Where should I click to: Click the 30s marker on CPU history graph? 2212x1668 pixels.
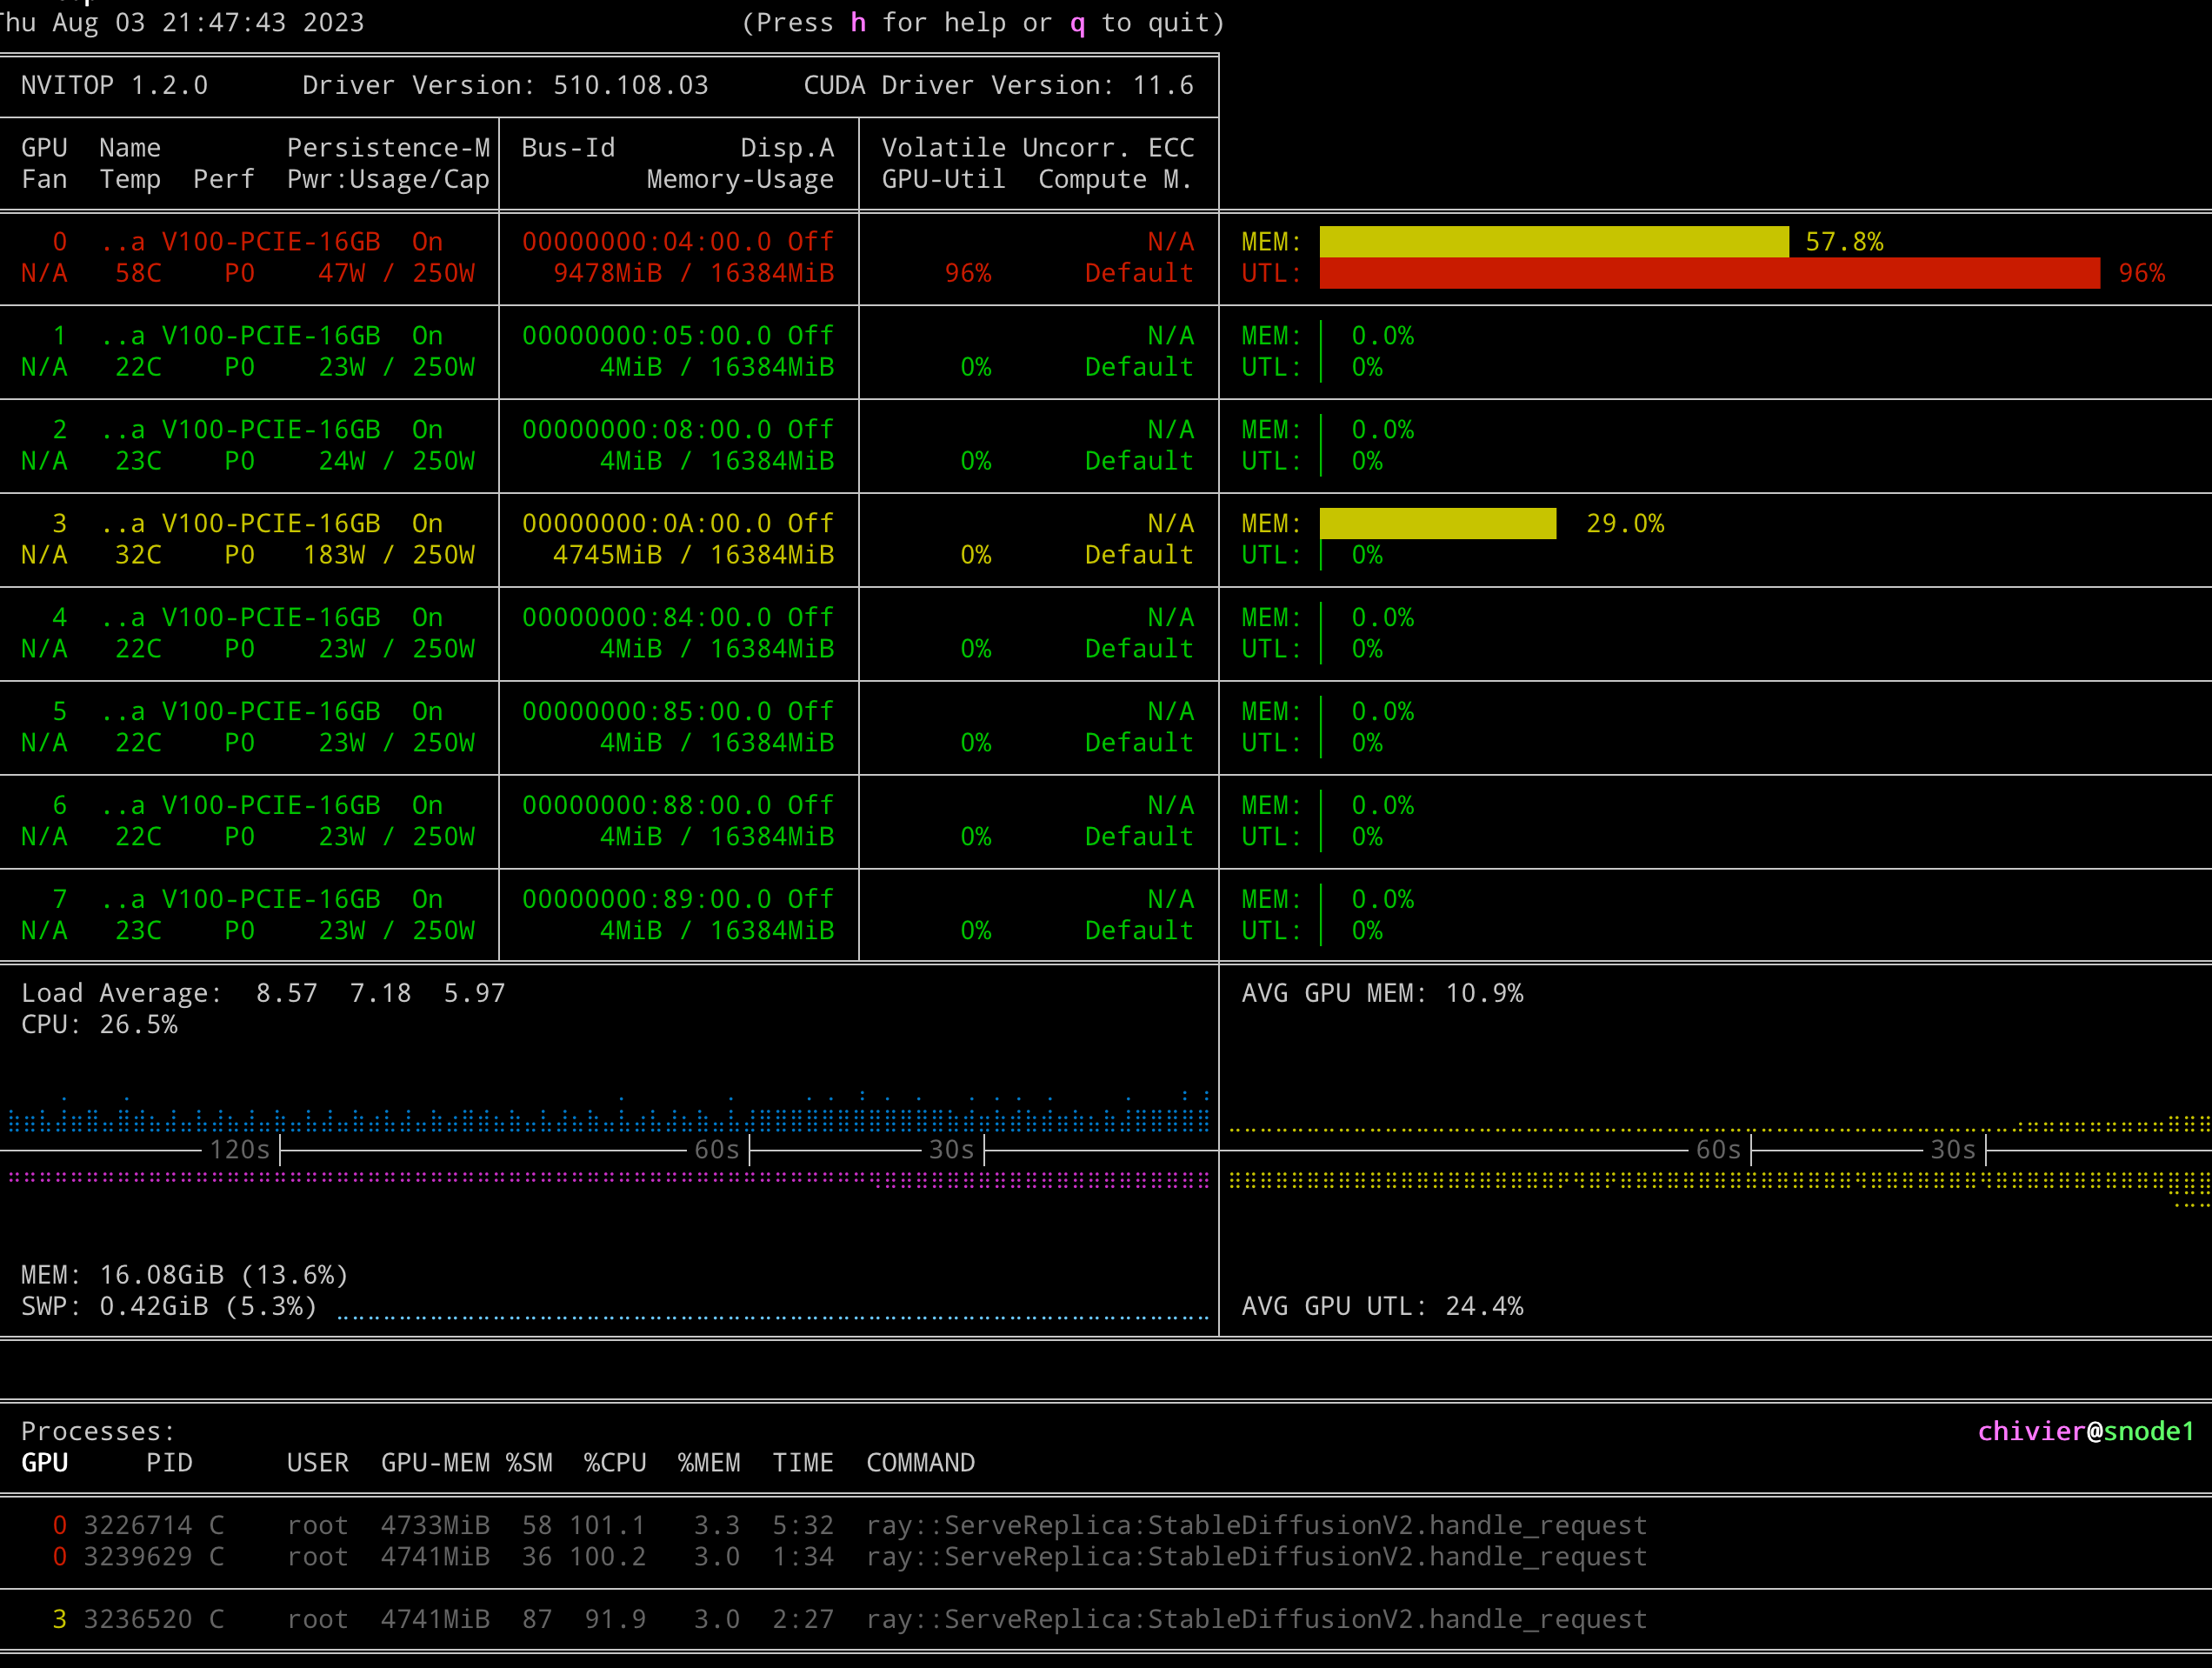(x=951, y=1150)
